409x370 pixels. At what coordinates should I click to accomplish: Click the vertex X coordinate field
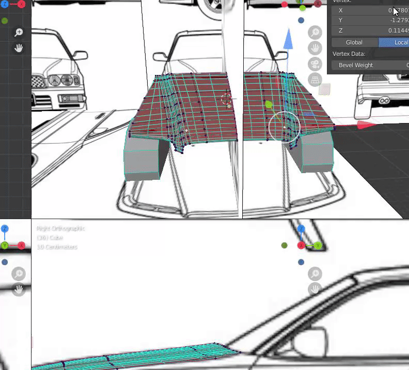[370, 10]
